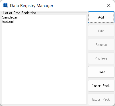115x106 pixels.
Task: Dismiss the manager using the Close button
Action: coord(101,72)
